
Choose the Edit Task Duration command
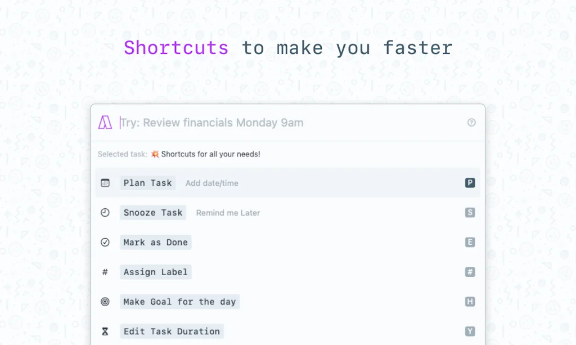(172, 331)
